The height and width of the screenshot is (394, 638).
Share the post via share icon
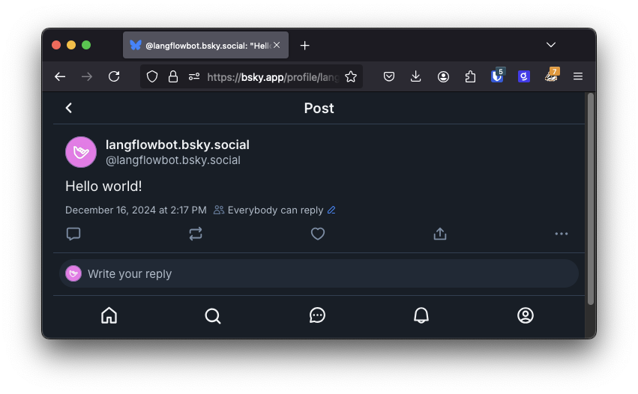[440, 234]
